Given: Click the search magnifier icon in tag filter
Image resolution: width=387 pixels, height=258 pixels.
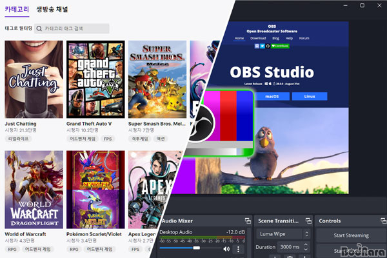Looking at the screenshot, I should 39,28.
